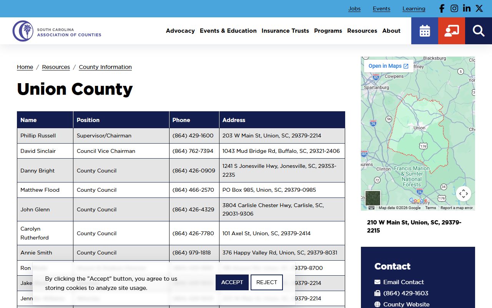
Task: Click the envelope icon beside Email Contact
Action: pyautogui.click(x=377, y=282)
